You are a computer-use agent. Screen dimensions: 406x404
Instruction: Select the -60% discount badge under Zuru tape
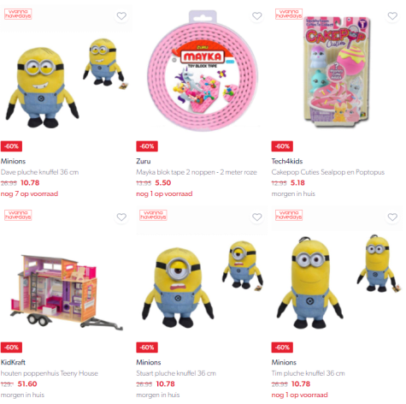click(x=147, y=146)
